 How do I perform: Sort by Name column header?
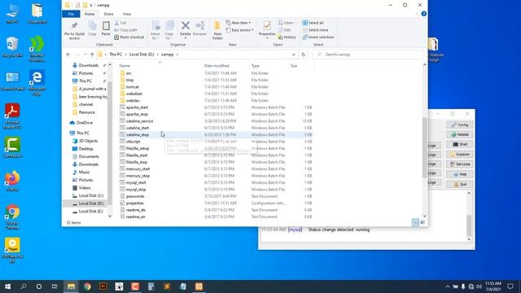tap(125, 66)
